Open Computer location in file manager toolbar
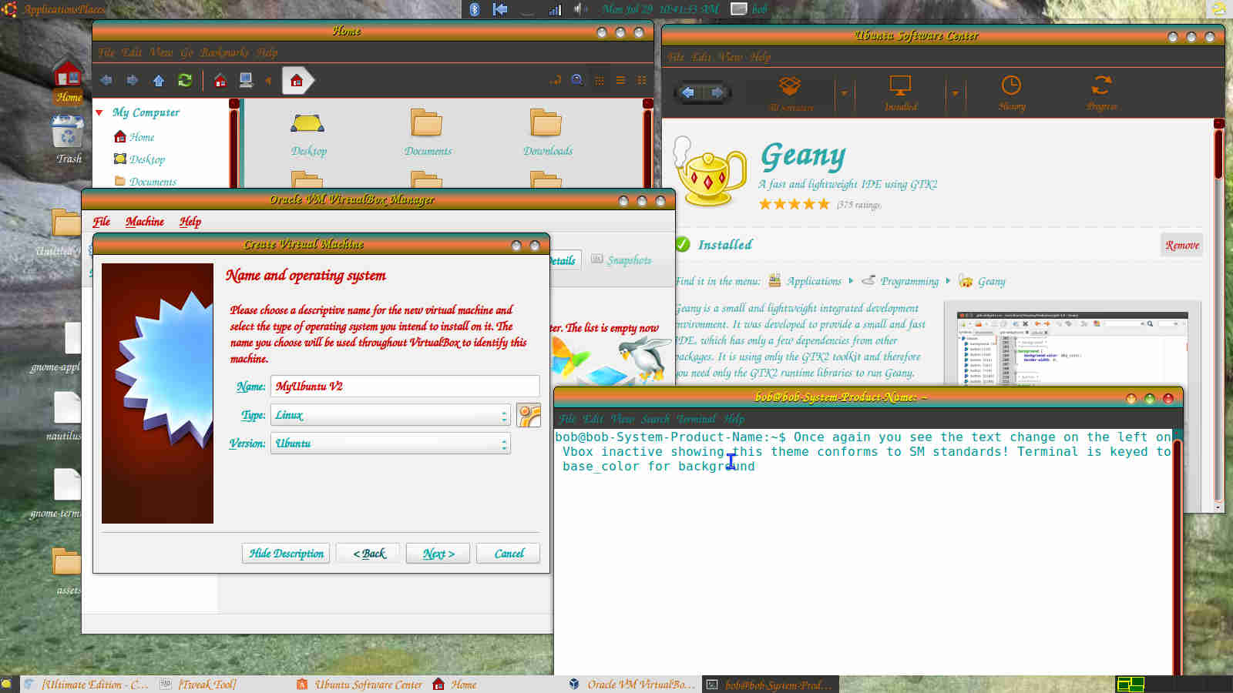Viewport: 1233px width, 693px height. [247, 80]
